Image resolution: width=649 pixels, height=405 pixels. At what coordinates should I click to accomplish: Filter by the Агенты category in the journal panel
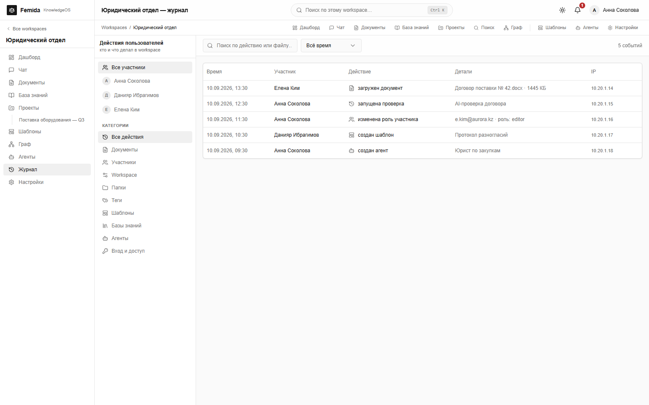point(145,238)
